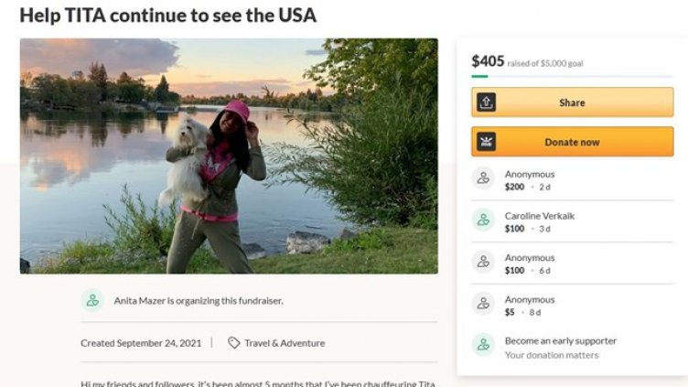Click the Donate now crown icon
Viewport: 688px width, 387px height.
487,142
